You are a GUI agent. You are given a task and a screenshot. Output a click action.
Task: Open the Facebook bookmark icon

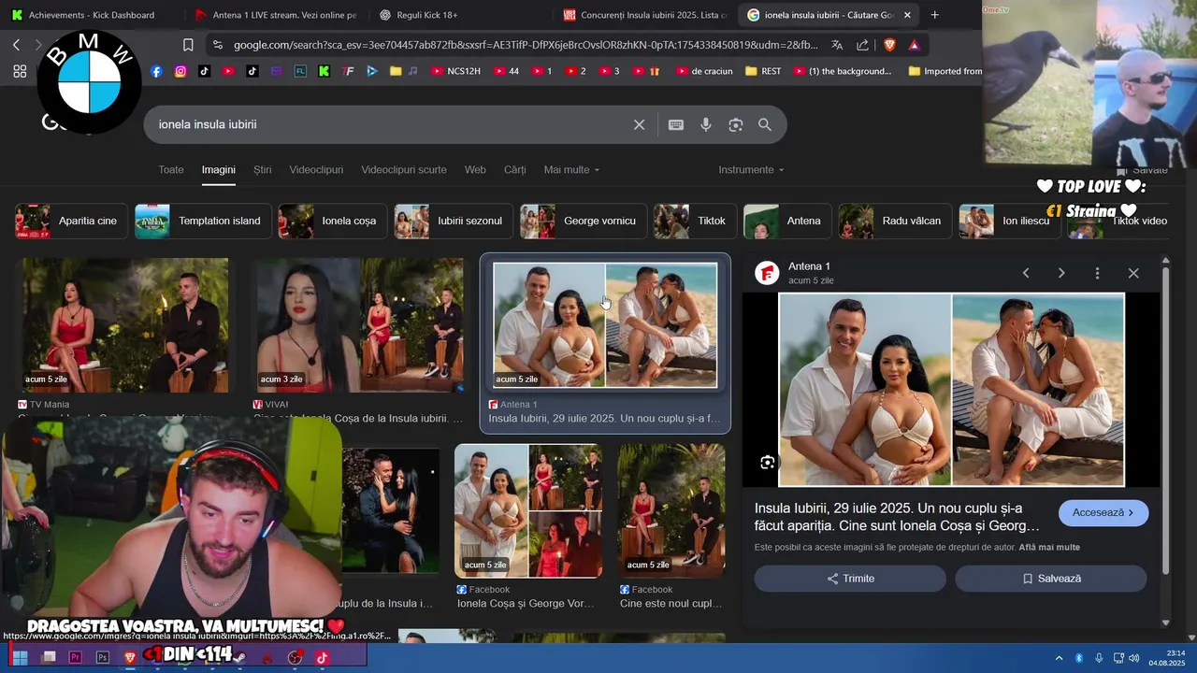[156, 71]
